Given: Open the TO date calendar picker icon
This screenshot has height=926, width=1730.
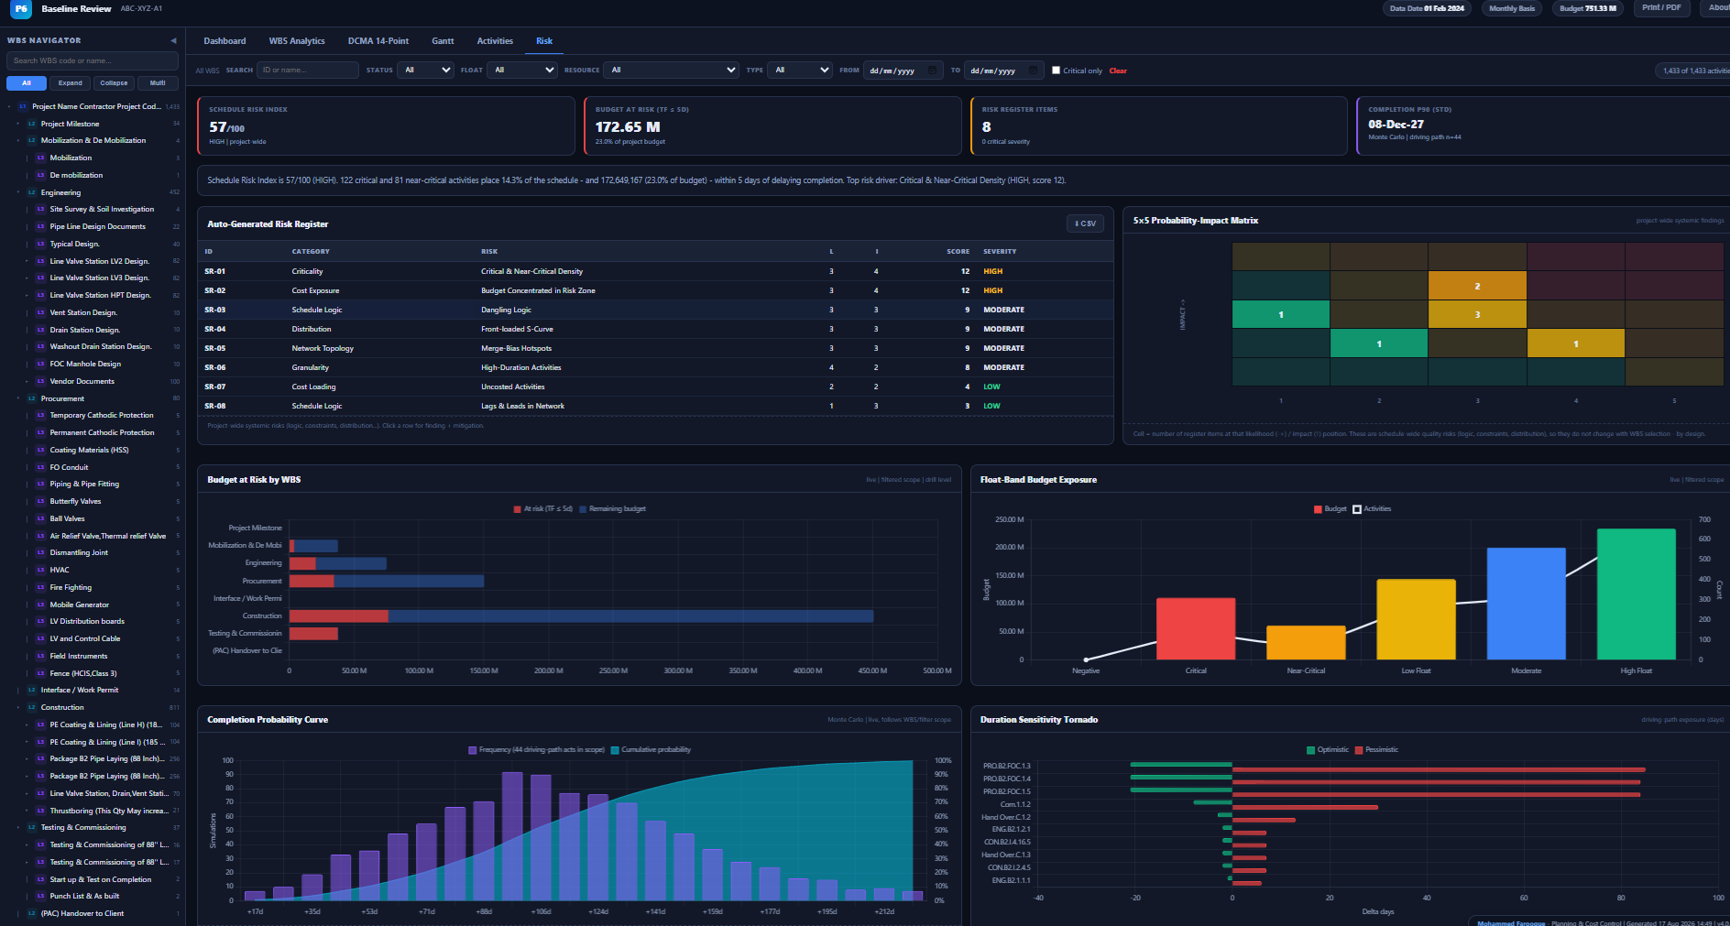Looking at the screenshot, I should click(x=1033, y=71).
